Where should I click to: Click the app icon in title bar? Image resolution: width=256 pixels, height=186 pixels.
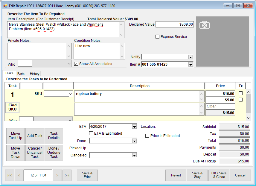click(x=5, y=6)
